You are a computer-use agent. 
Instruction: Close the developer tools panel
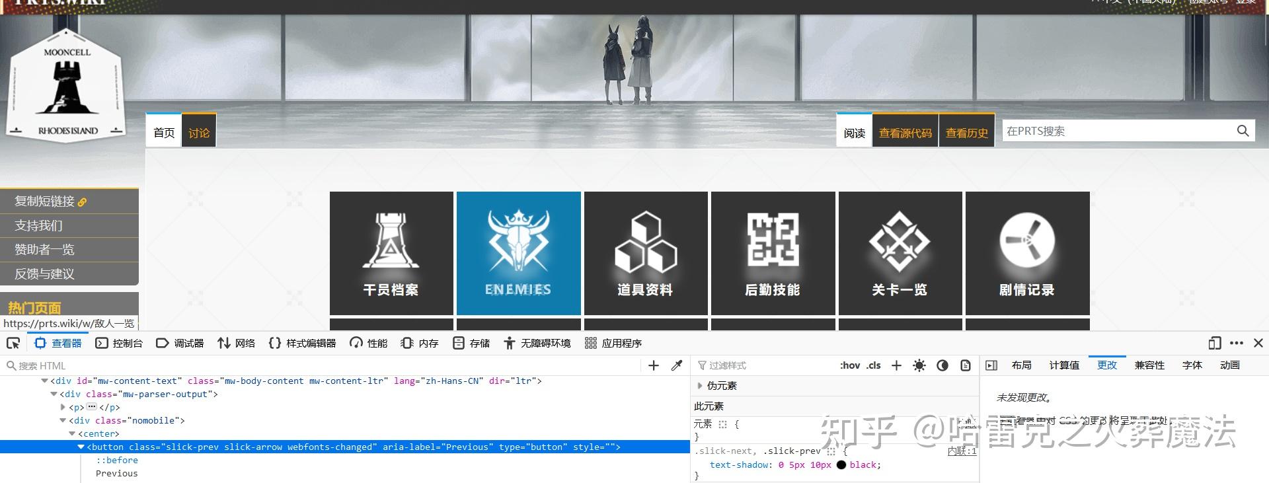coord(1258,343)
